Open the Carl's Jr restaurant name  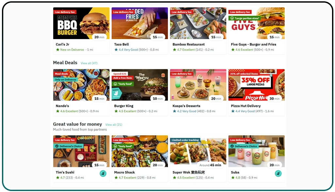(63, 44)
